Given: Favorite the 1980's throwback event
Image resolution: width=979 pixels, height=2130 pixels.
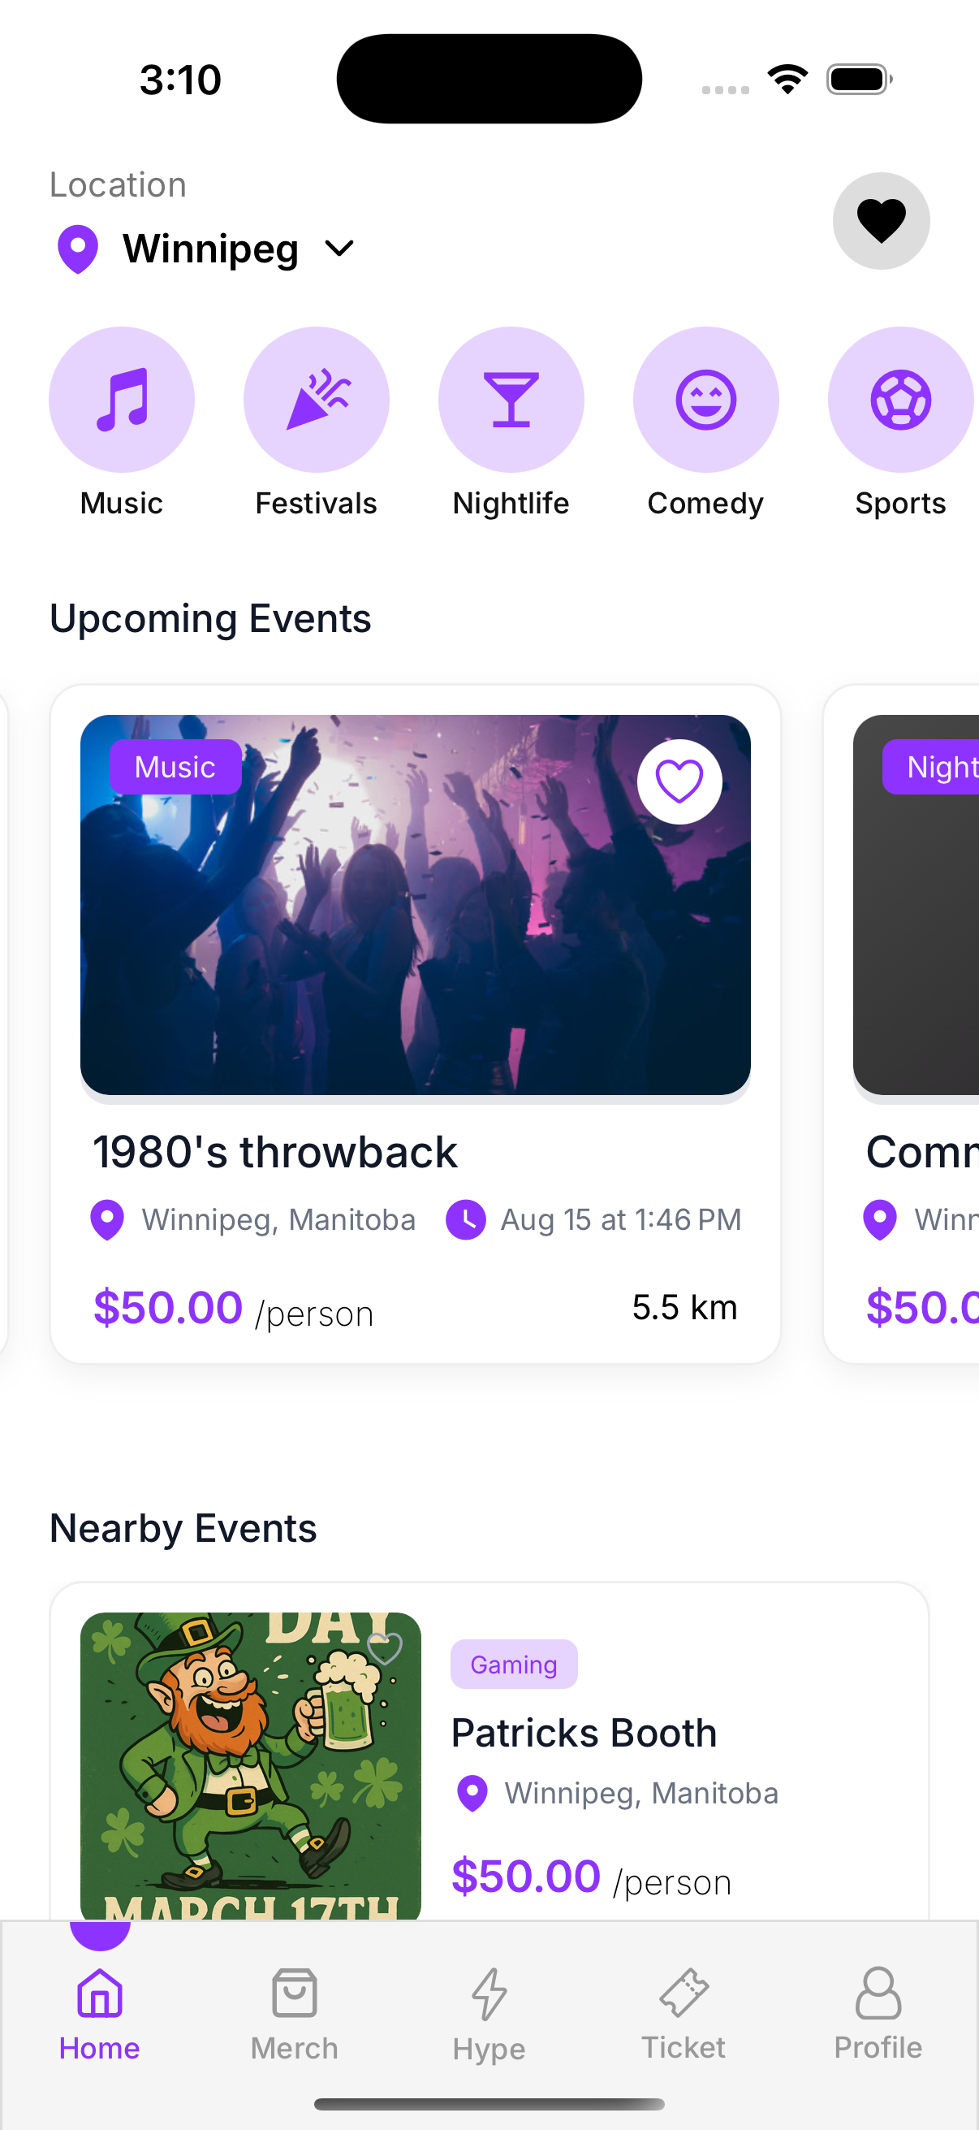Looking at the screenshot, I should tap(679, 781).
